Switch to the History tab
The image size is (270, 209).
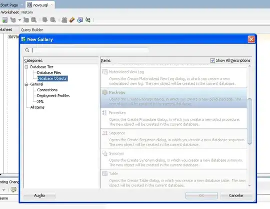(27, 12)
